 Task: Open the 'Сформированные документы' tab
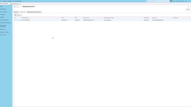[34, 12]
